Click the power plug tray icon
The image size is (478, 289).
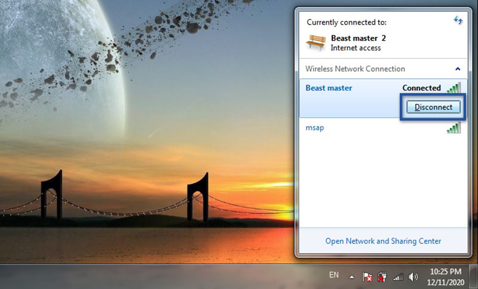(x=382, y=277)
